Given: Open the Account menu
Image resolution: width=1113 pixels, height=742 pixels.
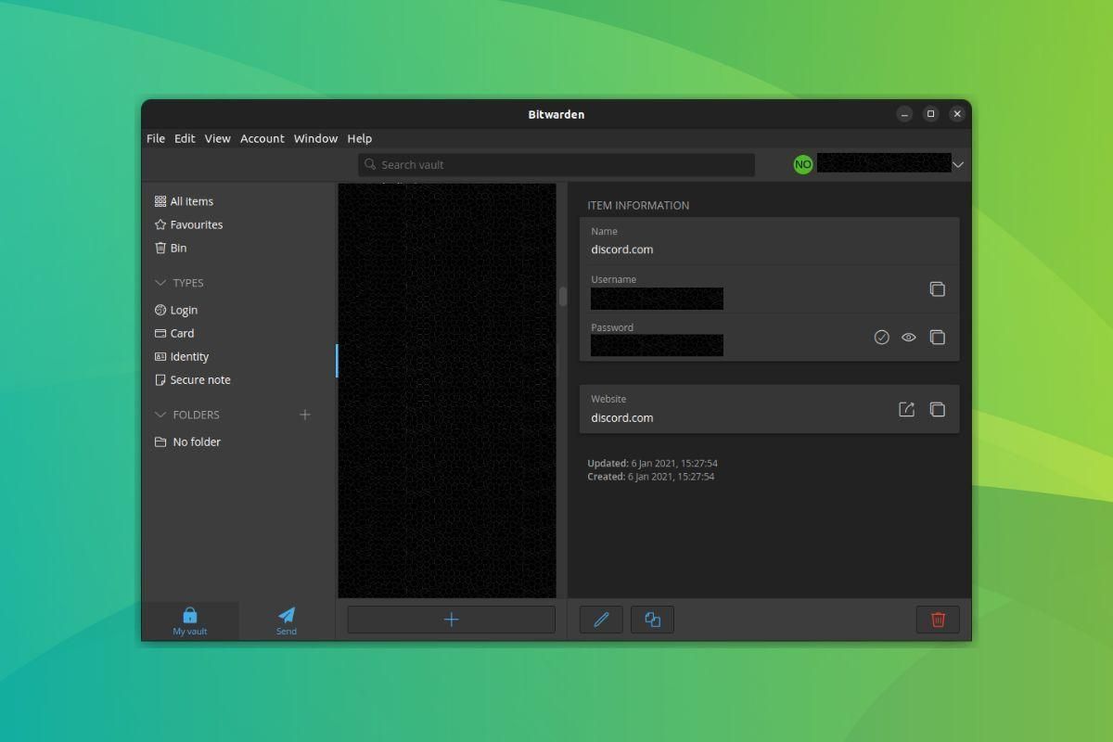Looking at the screenshot, I should pyautogui.click(x=262, y=138).
